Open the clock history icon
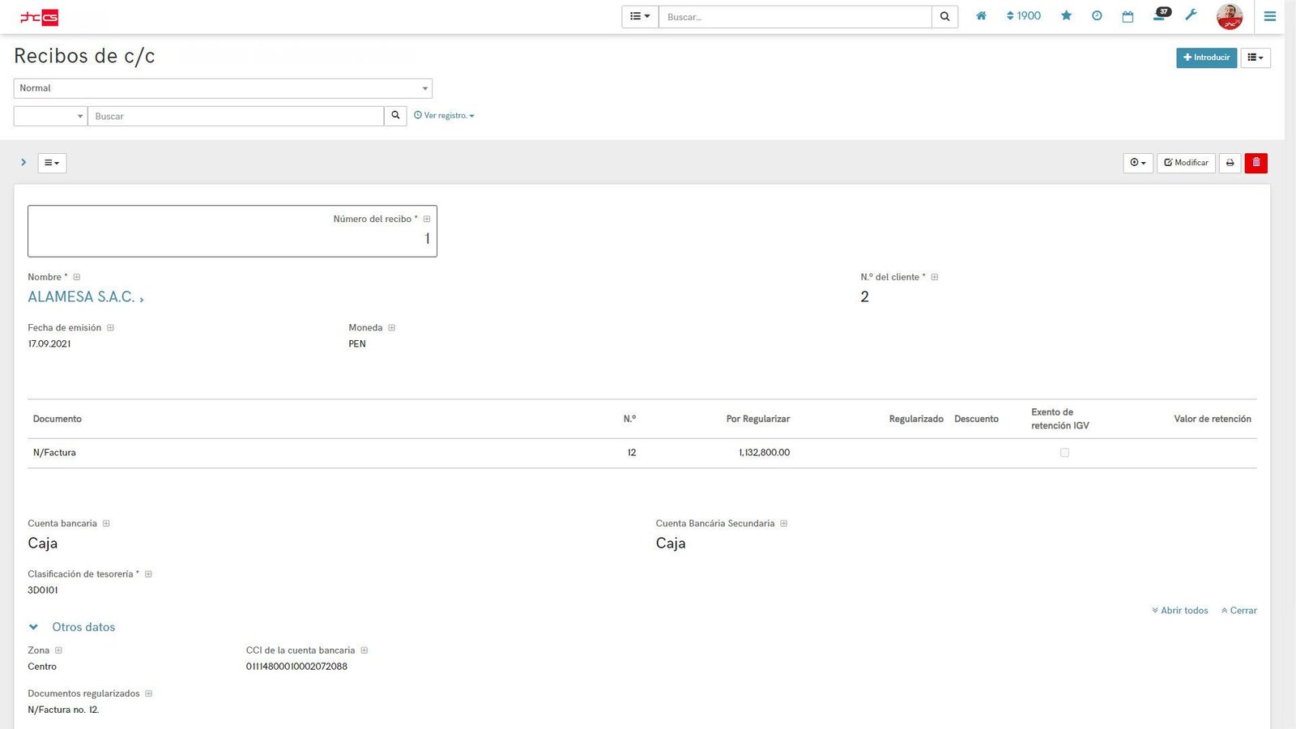Screen dimensions: 1296x729 click(x=1097, y=16)
